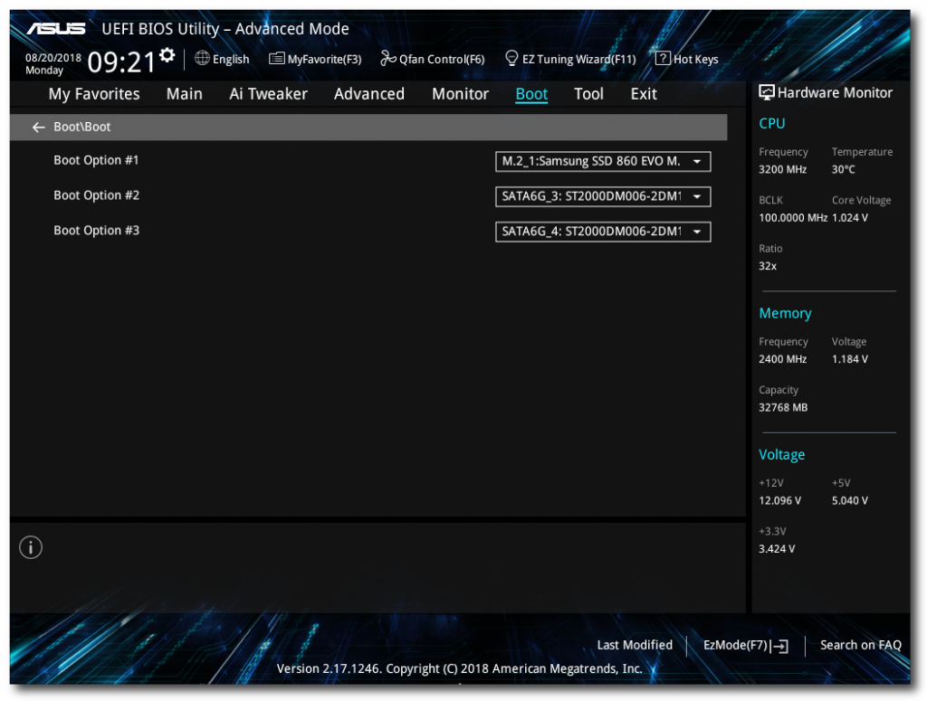Image resolution: width=927 pixels, height=701 pixels.
Task: Switch to the Ai Tweaker tab
Action: pyautogui.click(x=268, y=93)
